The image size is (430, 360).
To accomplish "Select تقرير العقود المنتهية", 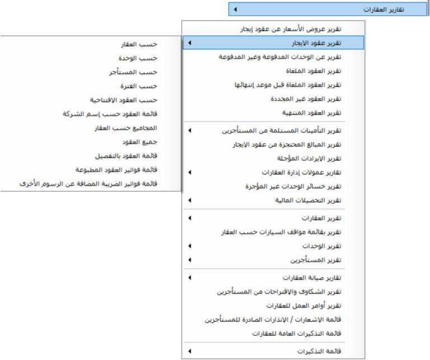I will click(x=273, y=113).
